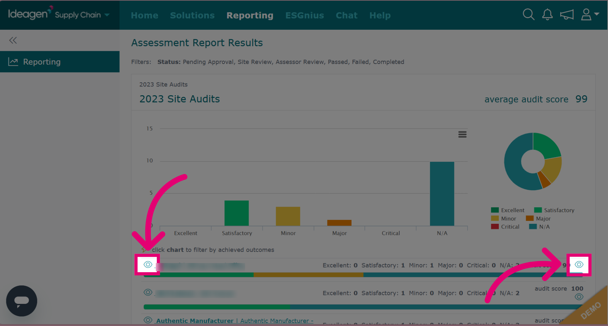The width and height of the screenshot is (608, 326).
Task: Toggle the Minor legend item
Action: [x=503, y=218]
